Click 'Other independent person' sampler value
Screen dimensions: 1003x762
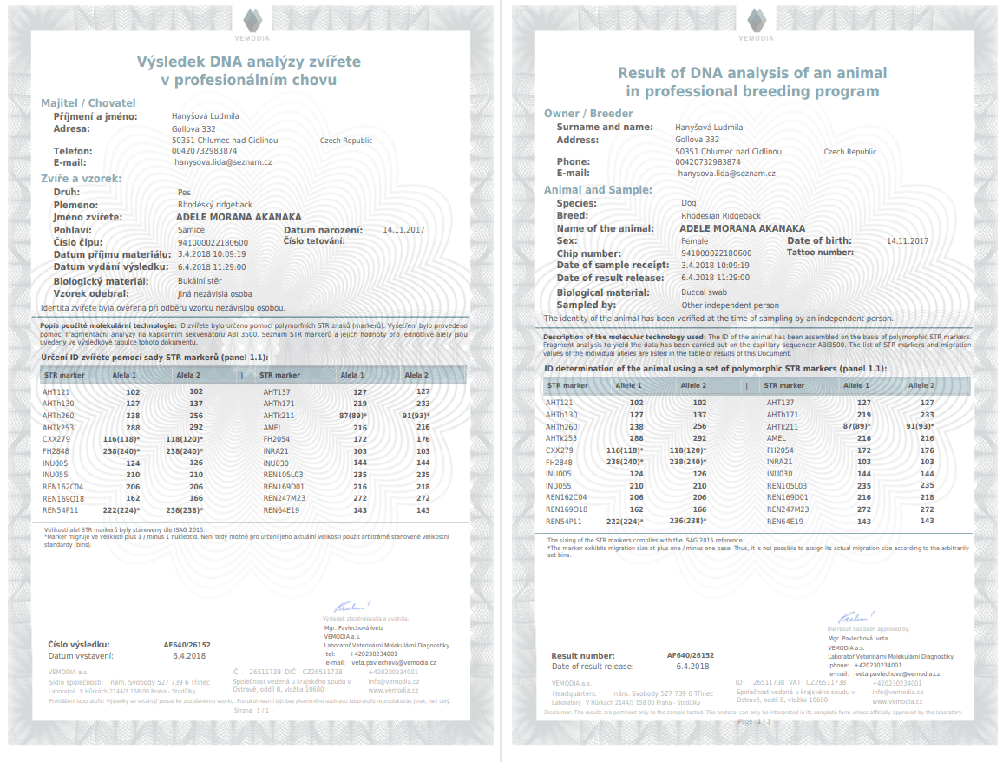730,305
